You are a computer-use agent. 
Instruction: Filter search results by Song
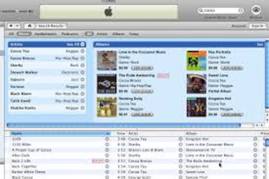coord(134,34)
